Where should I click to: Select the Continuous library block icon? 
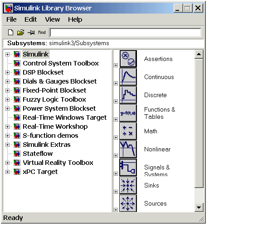(128, 77)
